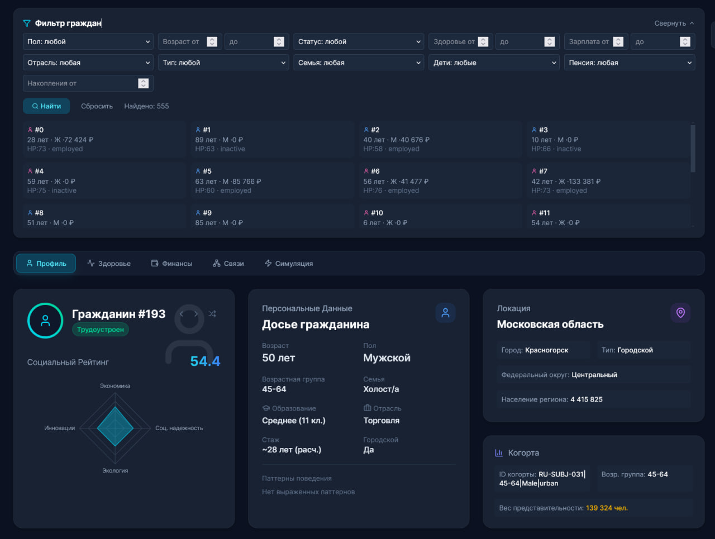Open the Статус: любой dropdown
Screen dimensions: 715x539
pos(359,42)
